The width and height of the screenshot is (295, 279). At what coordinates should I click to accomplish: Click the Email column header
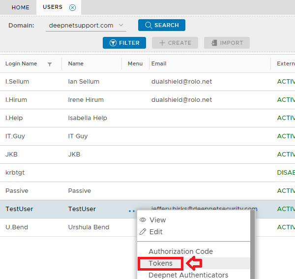point(159,63)
